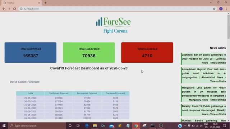Click deceased forecast value 5674
The height and width of the screenshot is (129, 230).
tap(115, 108)
